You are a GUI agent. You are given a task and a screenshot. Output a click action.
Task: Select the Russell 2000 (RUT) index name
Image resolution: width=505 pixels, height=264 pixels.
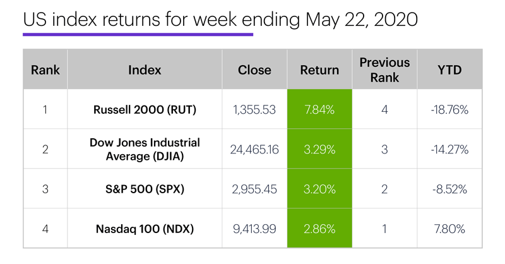click(x=145, y=109)
